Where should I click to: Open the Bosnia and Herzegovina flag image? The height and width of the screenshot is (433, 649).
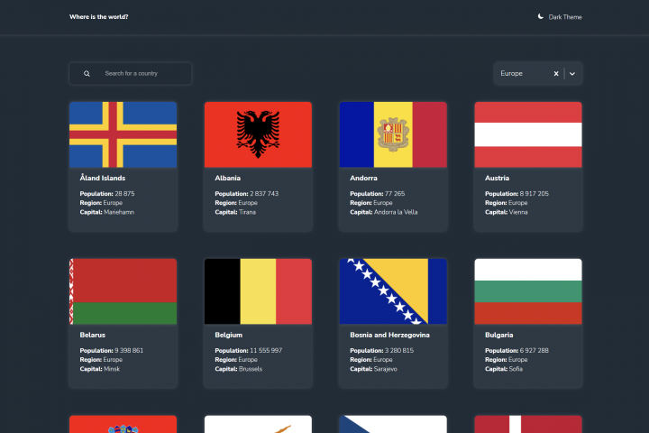[x=393, y=291]
